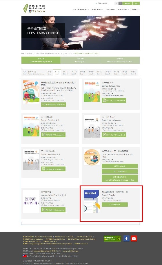The image size is (162, 265).
Task: Select the Book 2 tab
Action: pos(65,73)
